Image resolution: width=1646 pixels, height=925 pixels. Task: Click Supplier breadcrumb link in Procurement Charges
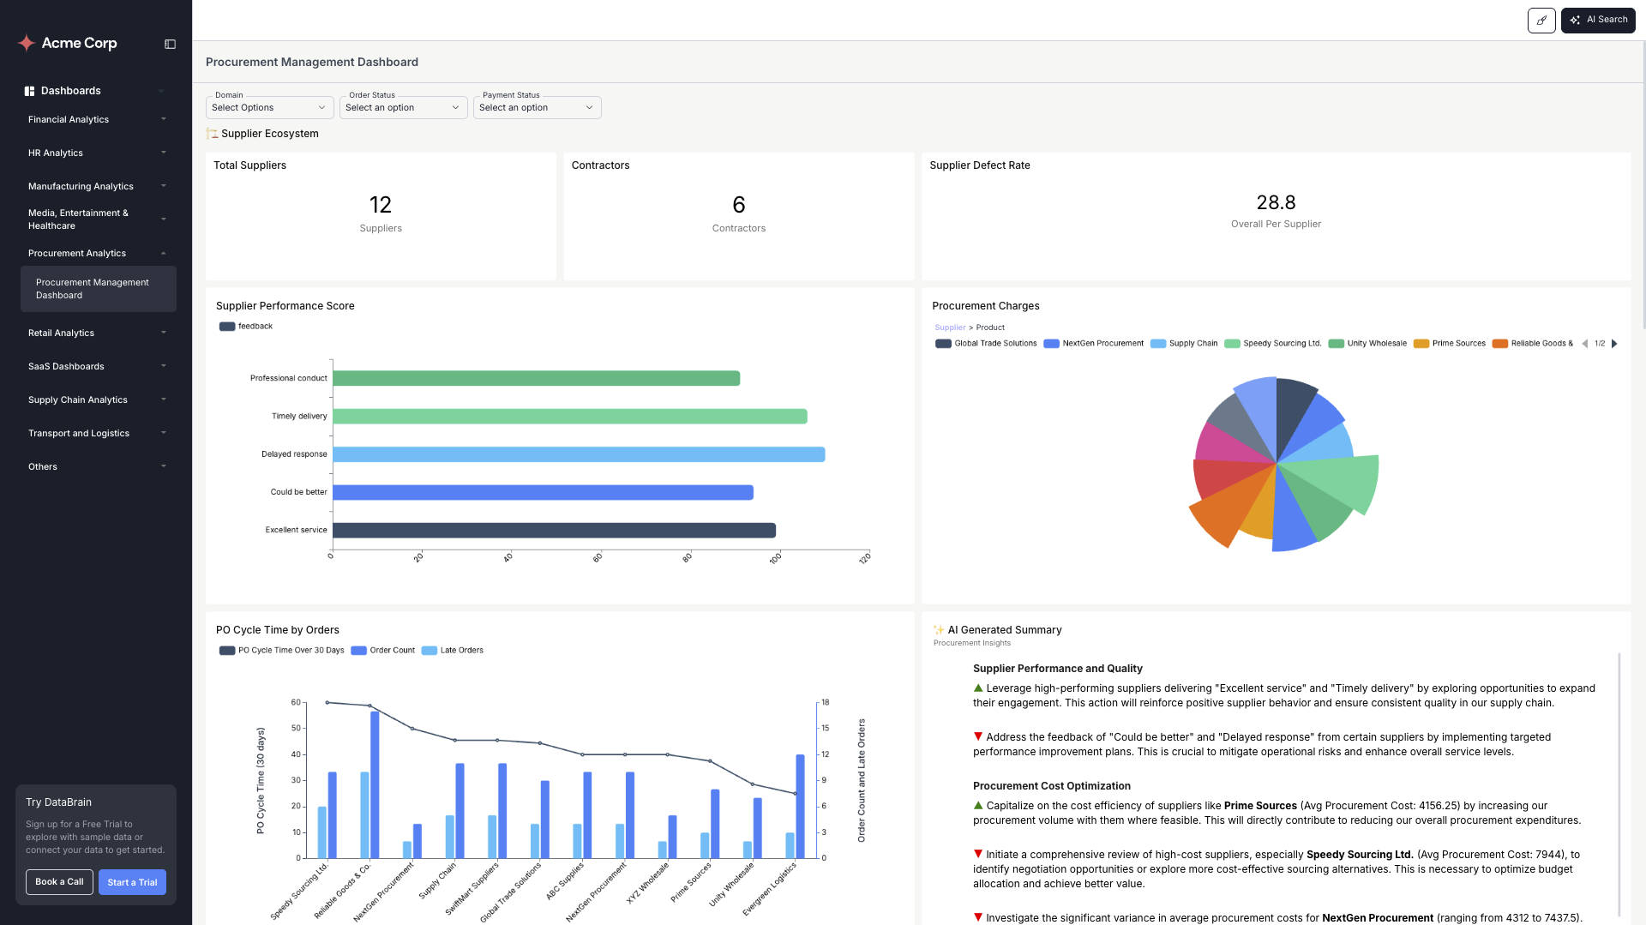[950, 327]
